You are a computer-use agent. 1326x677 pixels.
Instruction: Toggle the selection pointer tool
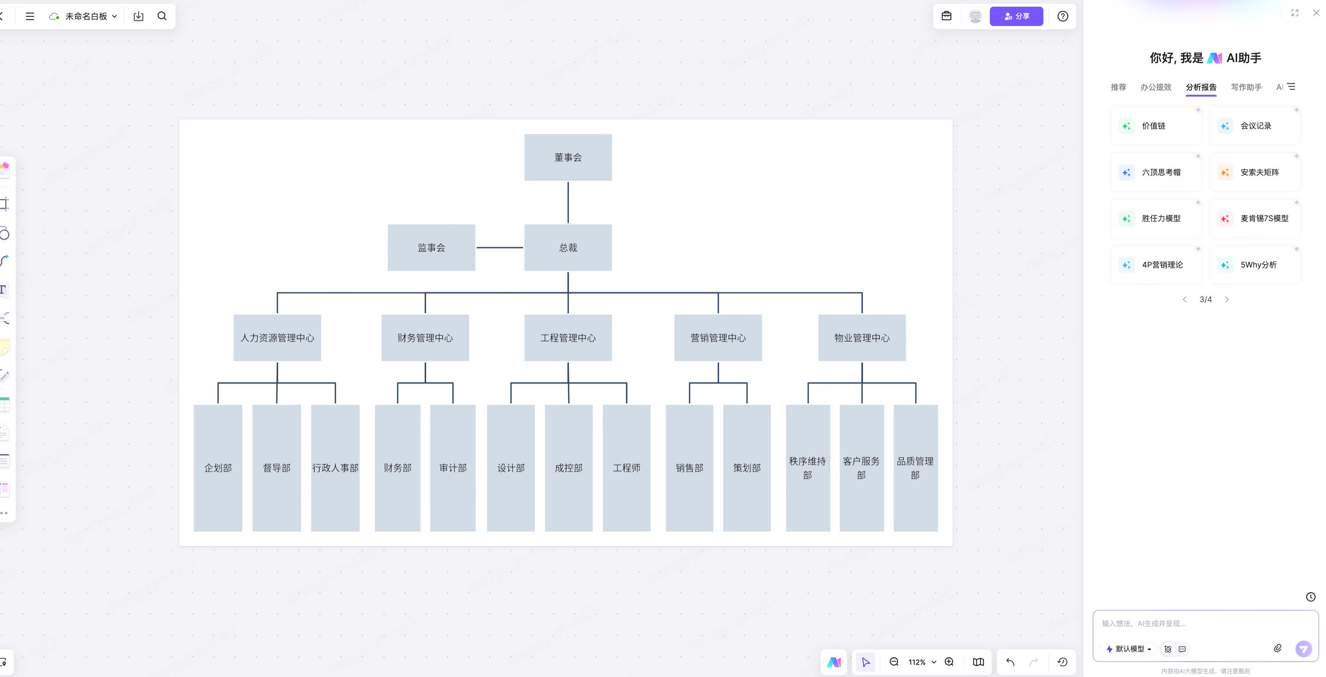[x=865, y=661]
